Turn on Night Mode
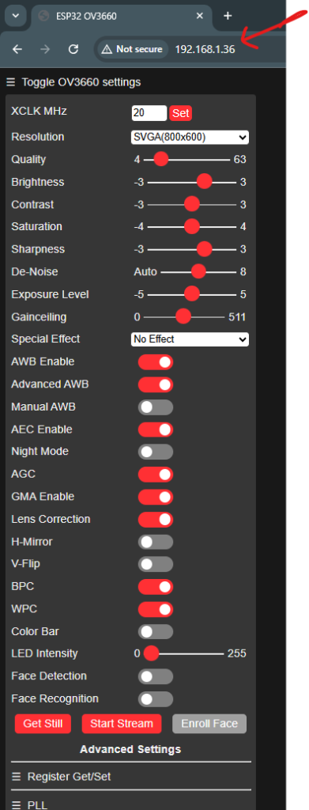Screen dimensions: 309x810 tap(155, 452)
